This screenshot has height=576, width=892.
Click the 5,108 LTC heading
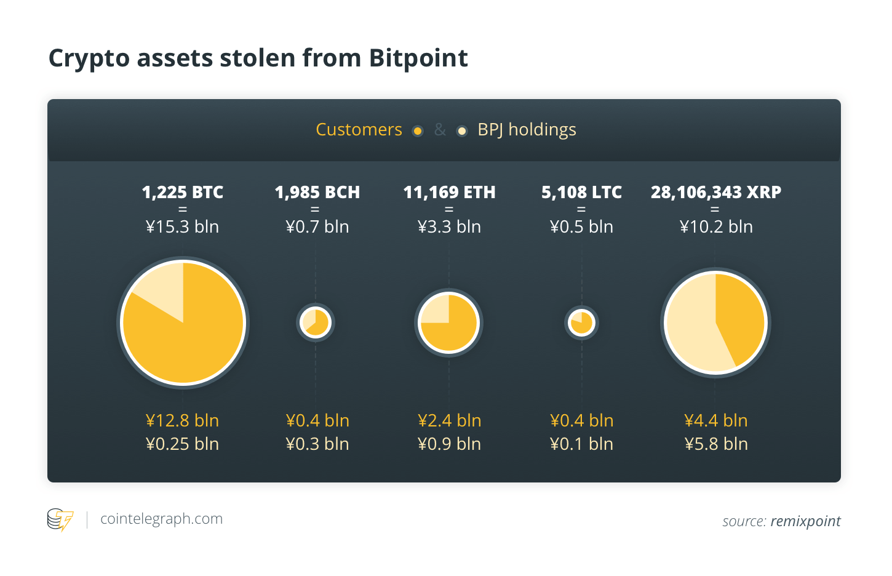581,193
